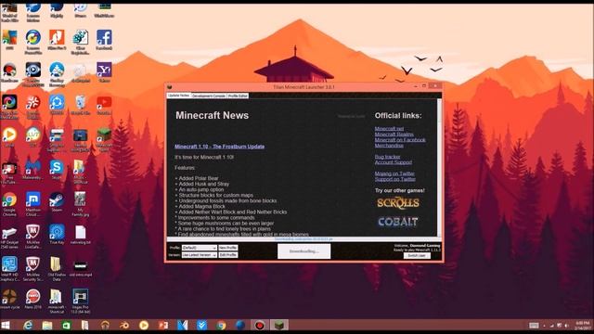Open the My Family jpg image file

tap(80, 204)
